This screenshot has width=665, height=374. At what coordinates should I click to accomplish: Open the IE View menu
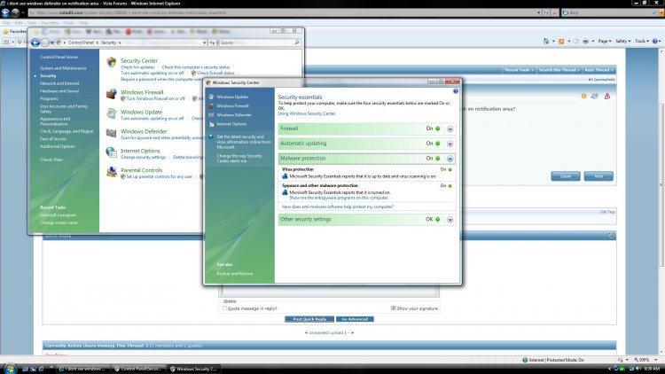point(32,23)
